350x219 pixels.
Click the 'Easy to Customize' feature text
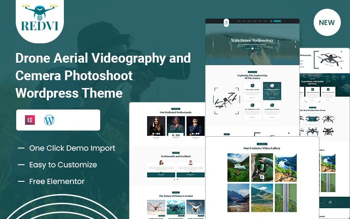[63, 165]
